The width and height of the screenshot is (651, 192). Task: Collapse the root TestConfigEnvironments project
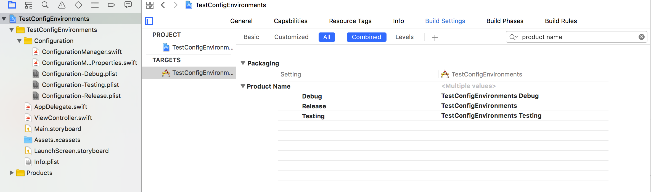click(x=4, y=19)
